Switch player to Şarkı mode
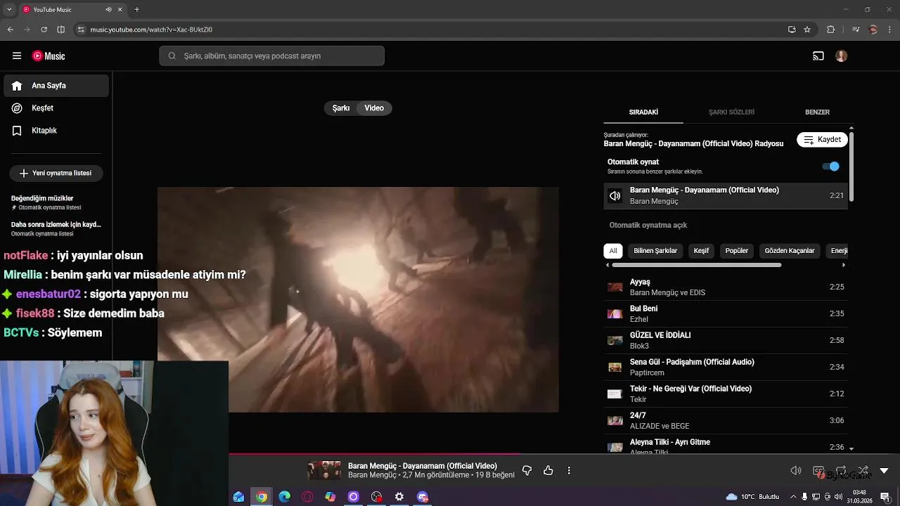The width and height of the screenshot is (900, 506). pos(341,108)
